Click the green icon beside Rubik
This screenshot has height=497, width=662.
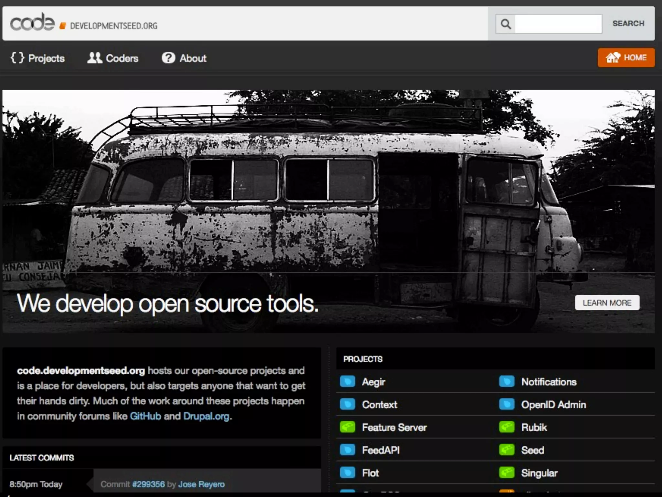(x=507, y=427)
